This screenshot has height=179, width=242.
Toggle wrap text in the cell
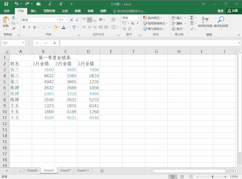[x=113, y=20]
